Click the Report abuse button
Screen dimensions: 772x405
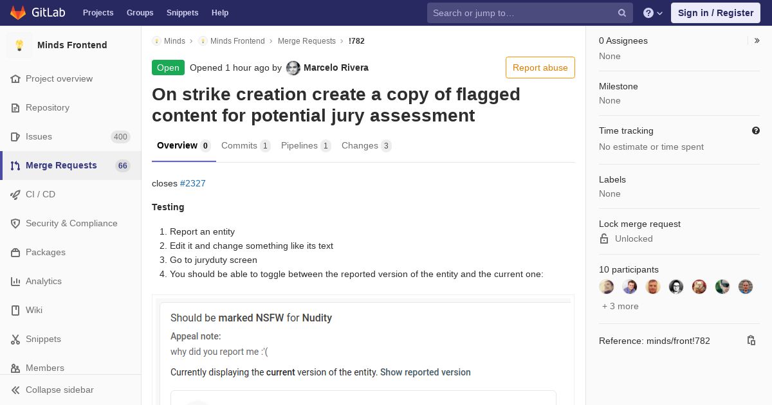click(540, 67)
